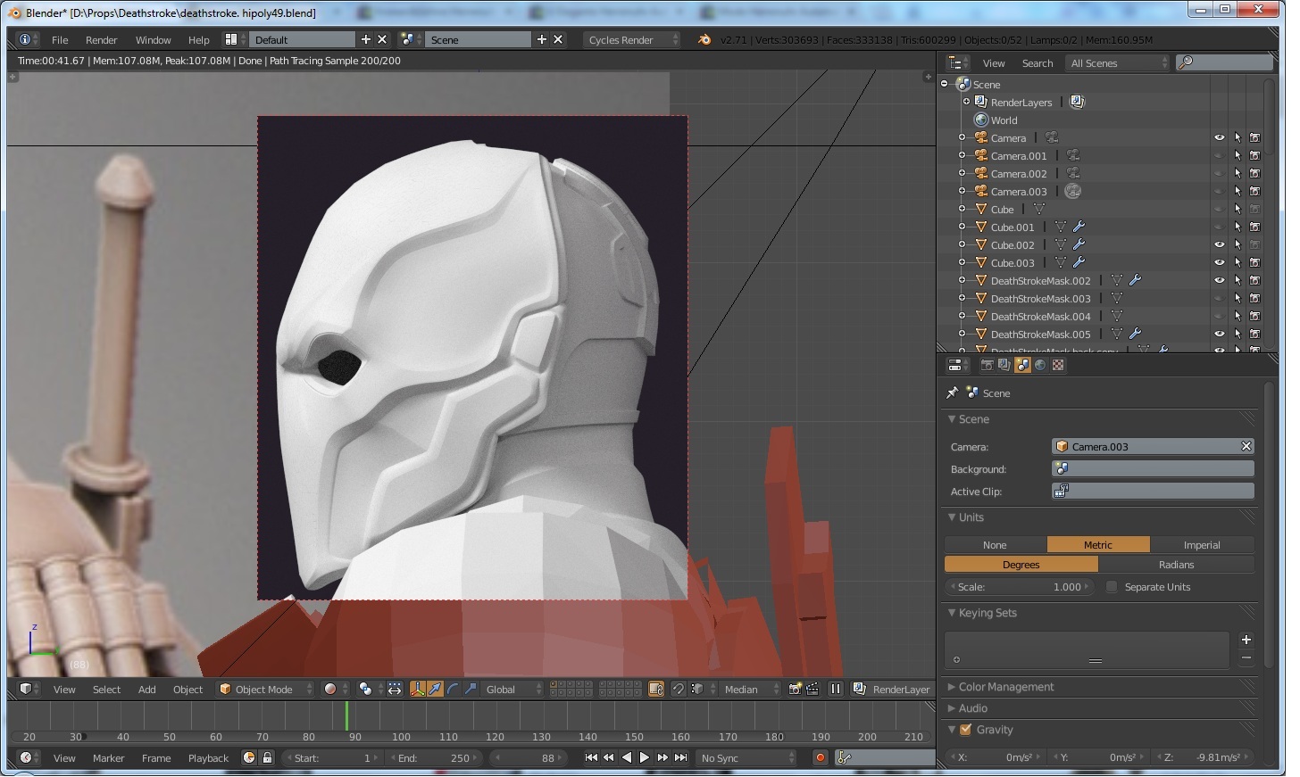Open the Object Mode dropdown
This screenshot has height=777, width=1300.
pos(265,689)
